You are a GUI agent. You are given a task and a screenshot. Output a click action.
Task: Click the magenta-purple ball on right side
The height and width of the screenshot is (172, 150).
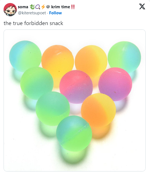(115, 84)
